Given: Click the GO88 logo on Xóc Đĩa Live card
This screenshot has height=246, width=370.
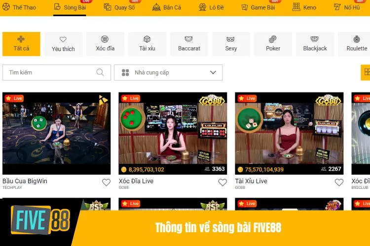Looking at the screenshot, I should point(212,100).
